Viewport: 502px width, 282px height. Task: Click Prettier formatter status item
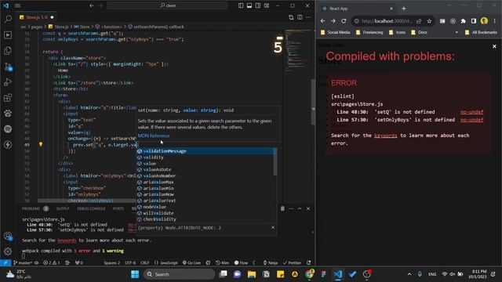click(292, 263)
